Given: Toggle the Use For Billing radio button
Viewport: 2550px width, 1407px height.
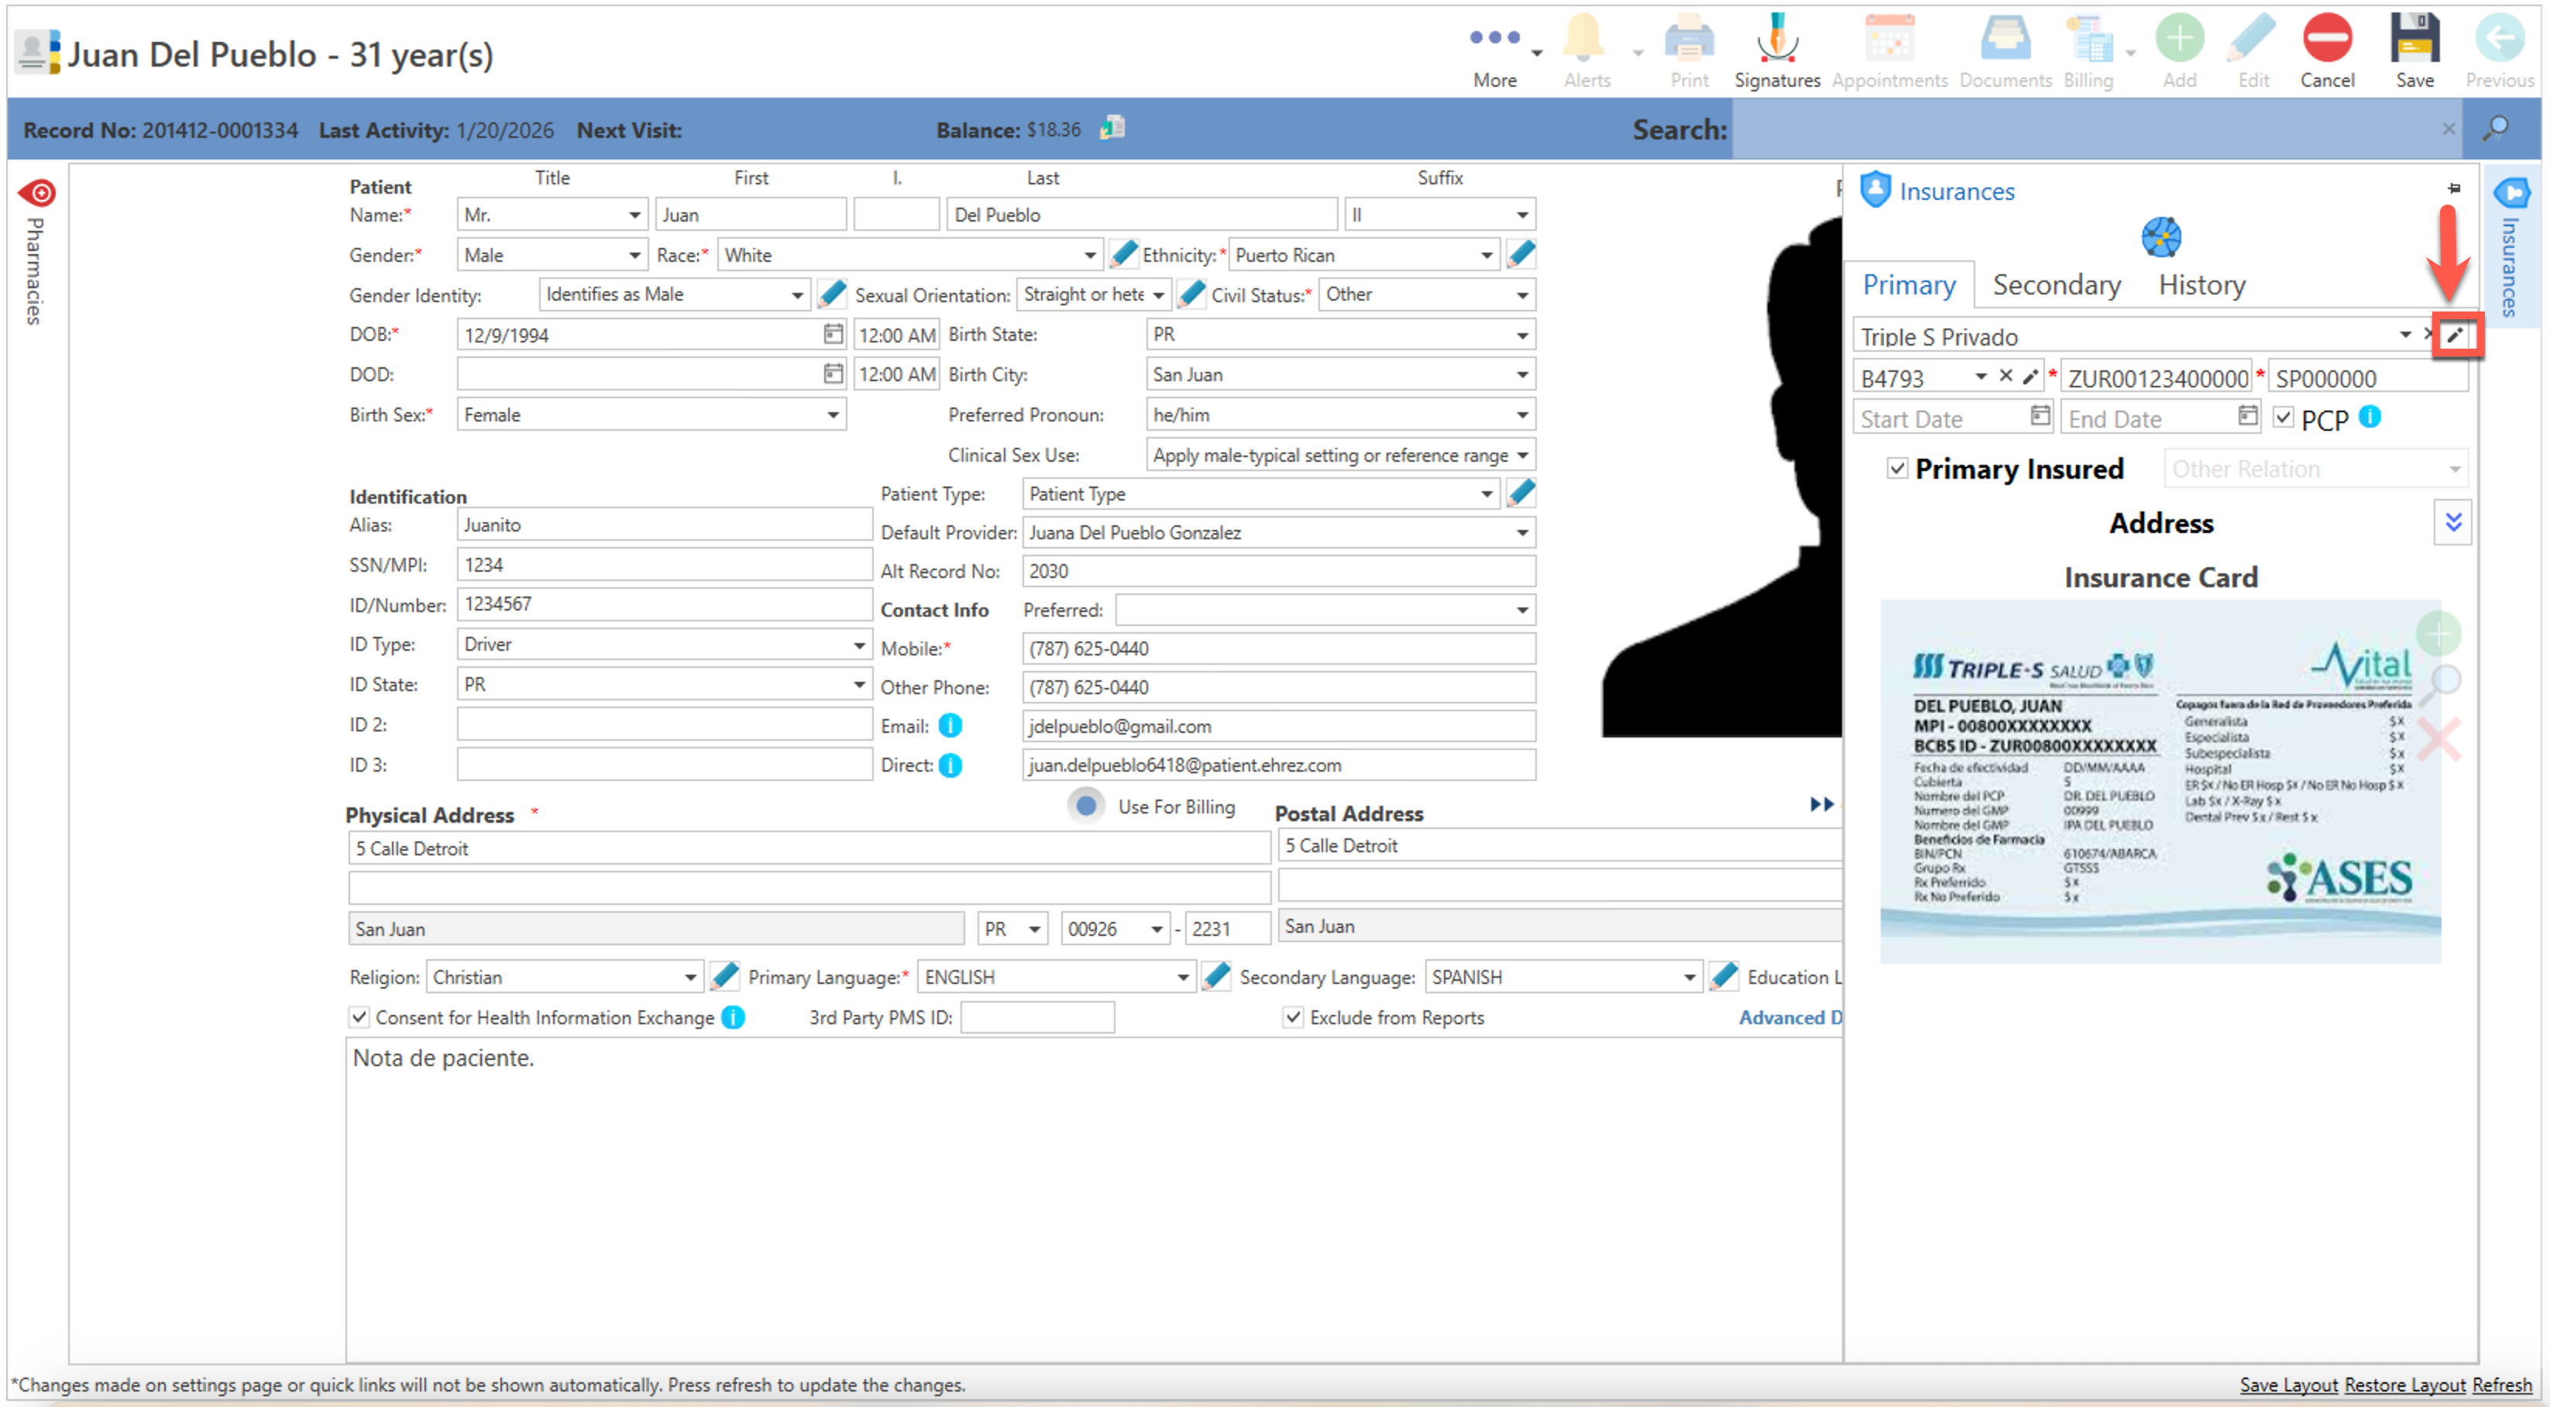Looking at the screenshot, I should coord(1086,805).
